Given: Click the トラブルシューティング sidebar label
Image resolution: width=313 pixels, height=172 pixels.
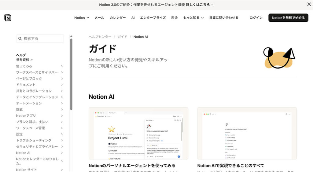Looking at the screenshot, I should [34, 140].
